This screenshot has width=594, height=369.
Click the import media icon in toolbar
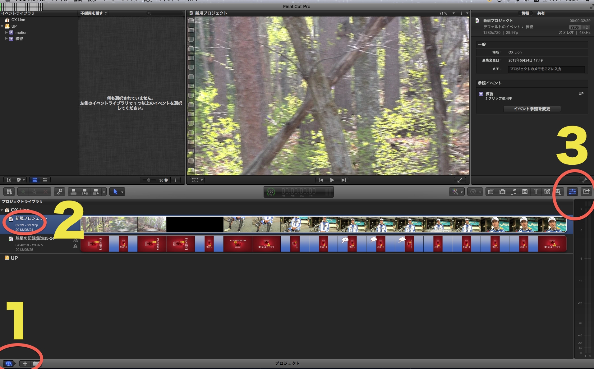click(x=9, y=192)
